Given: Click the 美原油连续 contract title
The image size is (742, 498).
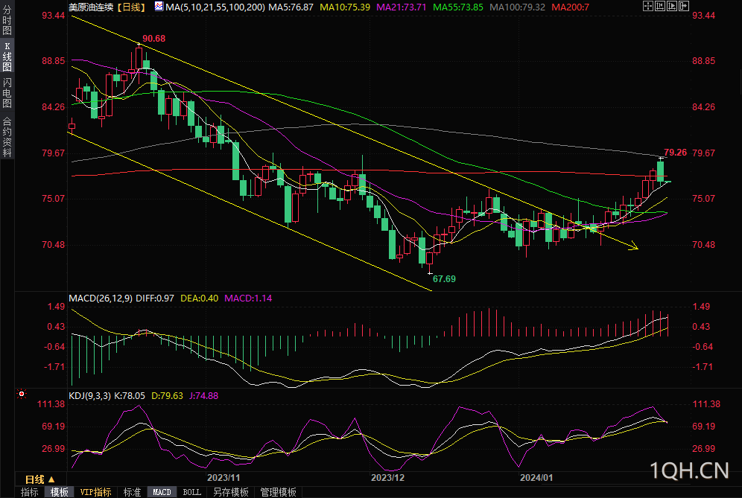Looking at the screenshot, I should [91, 7].
